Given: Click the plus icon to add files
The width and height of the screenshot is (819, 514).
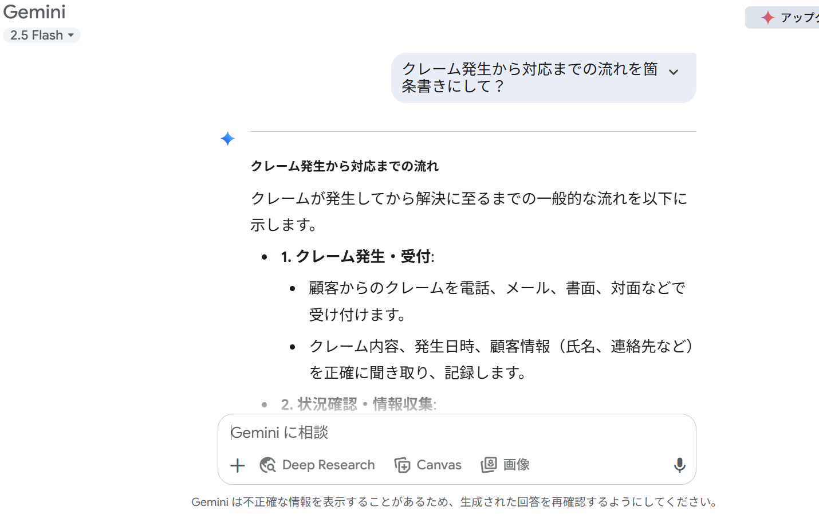Looking at the screenshot, I should [238, 465].
